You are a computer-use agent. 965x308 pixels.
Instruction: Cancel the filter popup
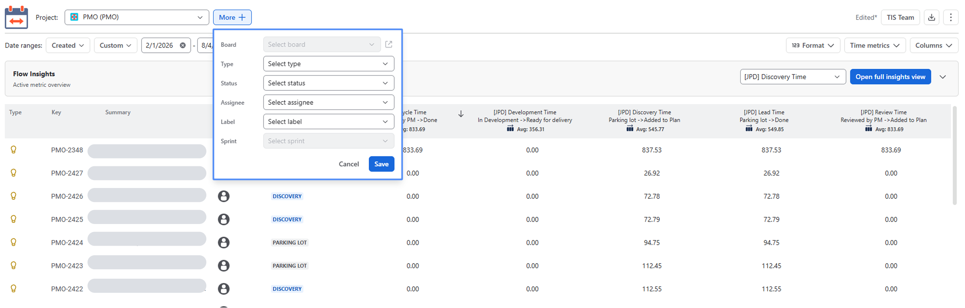[x=349, y=164]
